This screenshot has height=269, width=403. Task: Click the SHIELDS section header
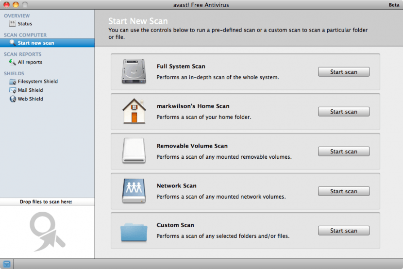pos(14,73)
